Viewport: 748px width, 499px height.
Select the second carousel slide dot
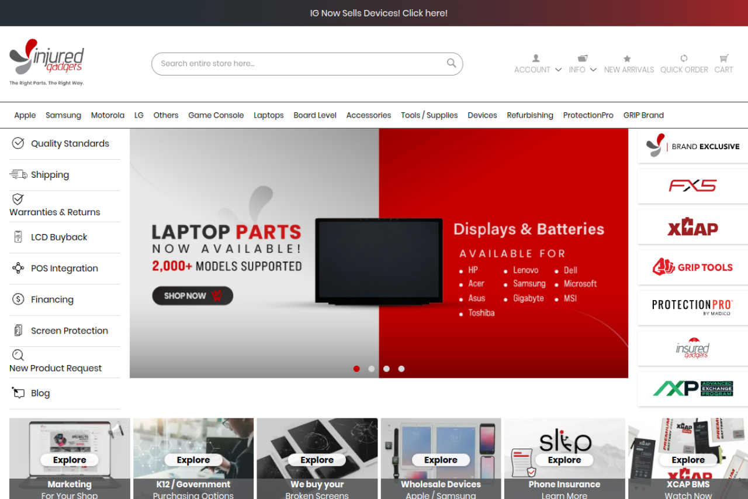click(x=372, y=369)
